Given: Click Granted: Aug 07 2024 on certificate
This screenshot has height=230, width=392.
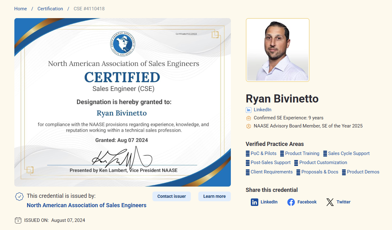Looking at the screenshot, I should pyautogui.click(x=122, y=140).
